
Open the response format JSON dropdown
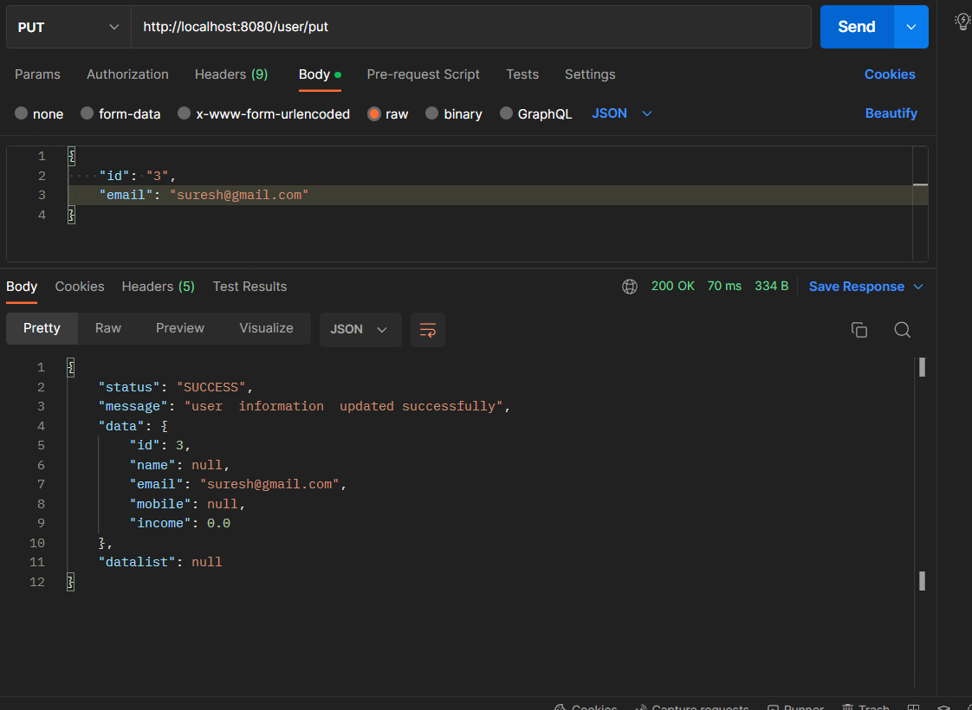(360, 330)
